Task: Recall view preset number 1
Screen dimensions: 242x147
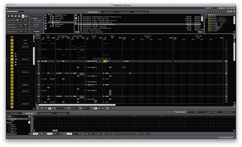Action: click(209, 12)
